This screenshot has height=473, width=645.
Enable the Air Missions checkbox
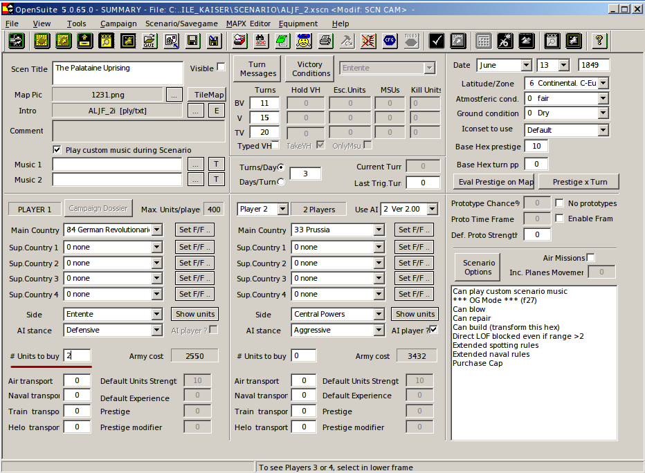(x=590, y=258)
